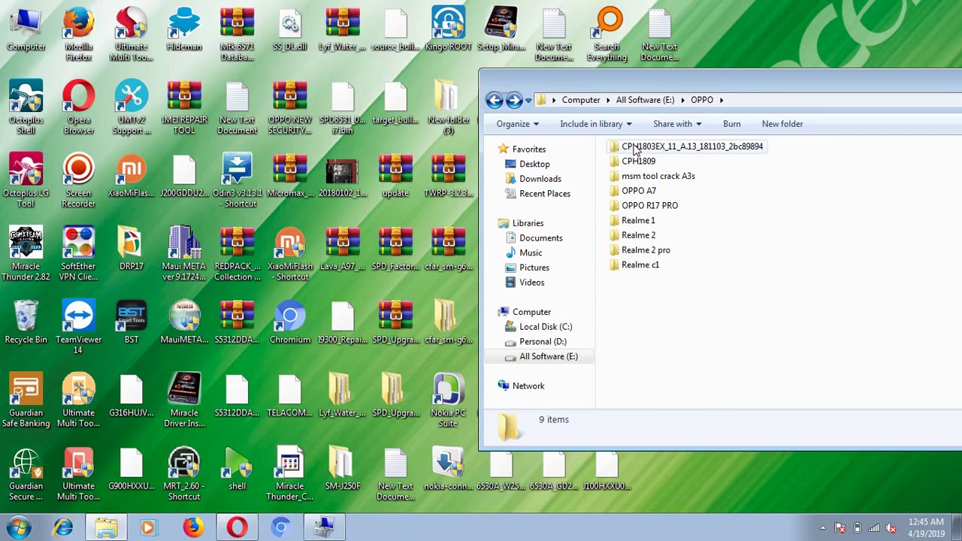Select Libraries in navigation pane
The width and height of the screenshot is (962, 541).
(x=528, y=223)
